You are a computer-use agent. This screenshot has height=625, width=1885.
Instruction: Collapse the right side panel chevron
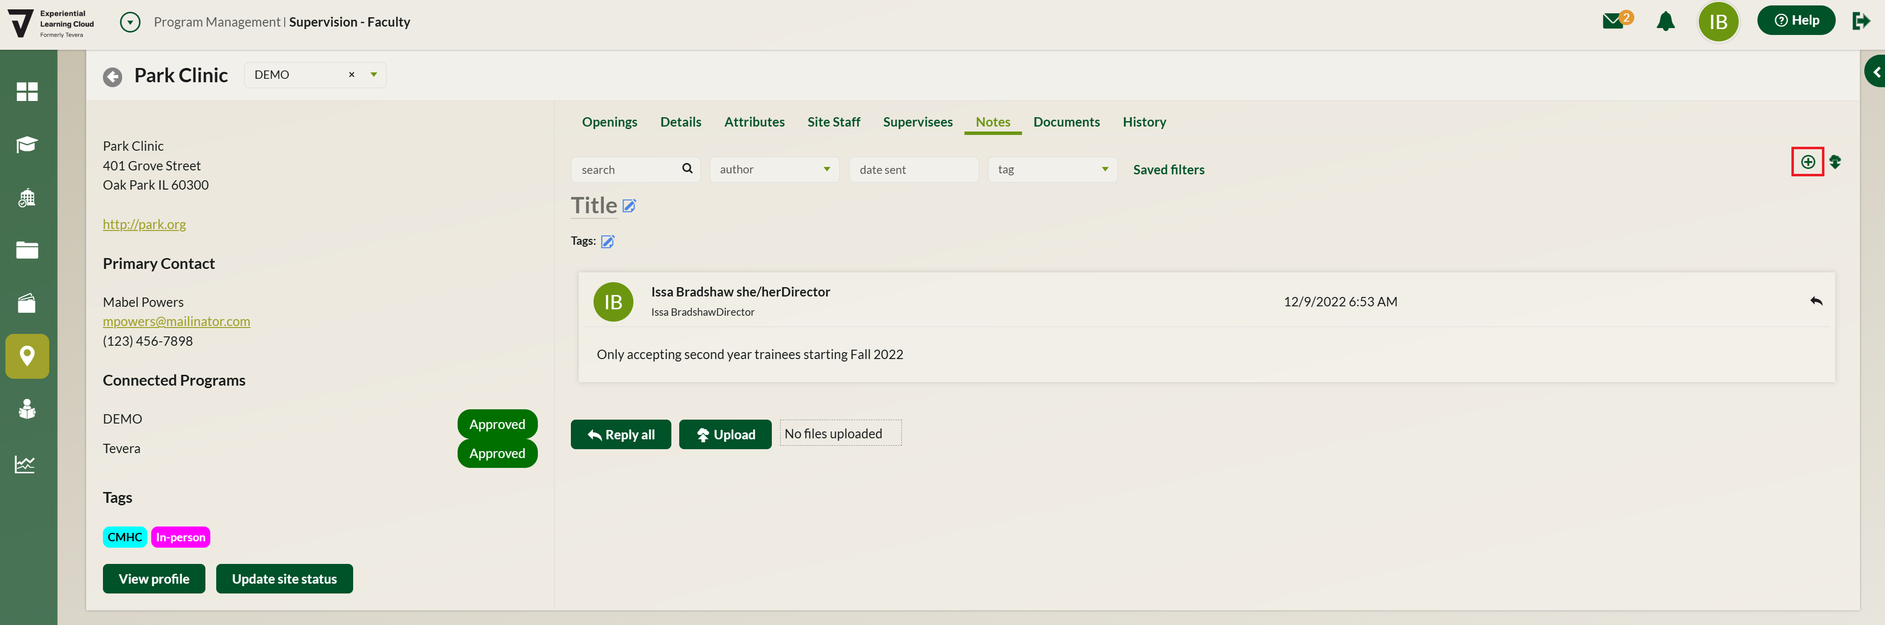[x=1876, y=72]
